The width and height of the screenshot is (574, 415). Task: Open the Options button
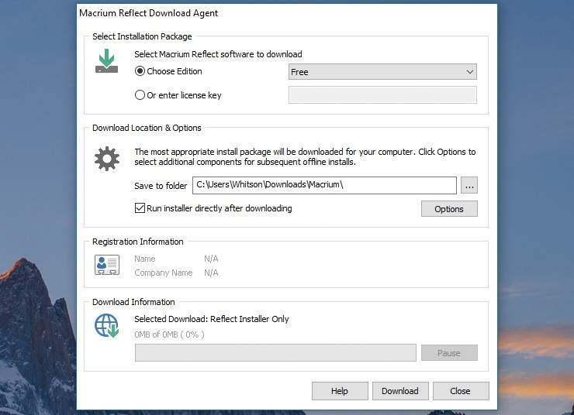click(x=449, y=209)
